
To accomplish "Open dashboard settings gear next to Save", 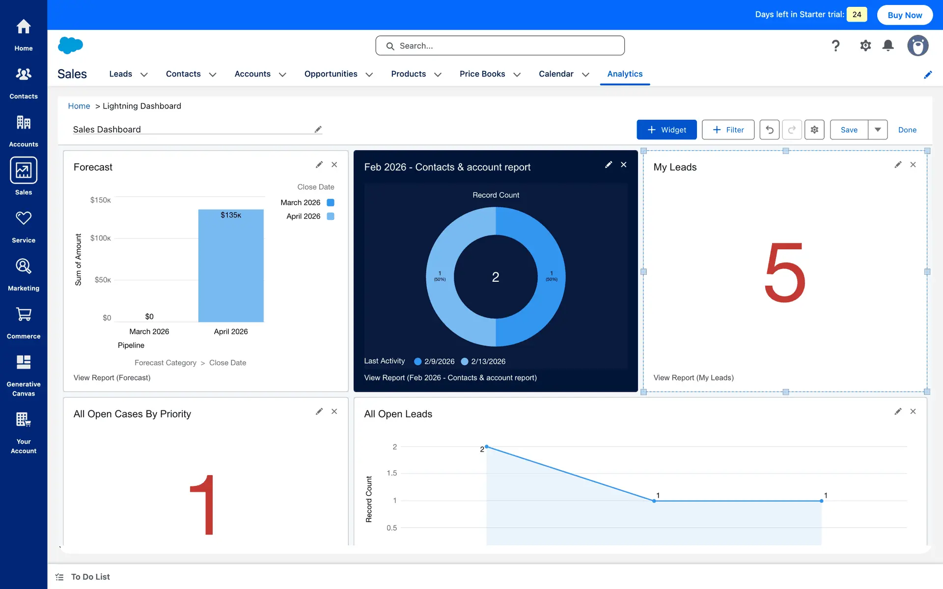I will 814,130.
